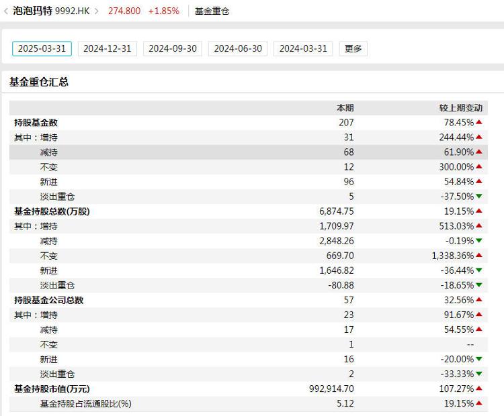
Task: Click the 基金重仓 header label
Action: pyautogui.click(x=212, y=11)
